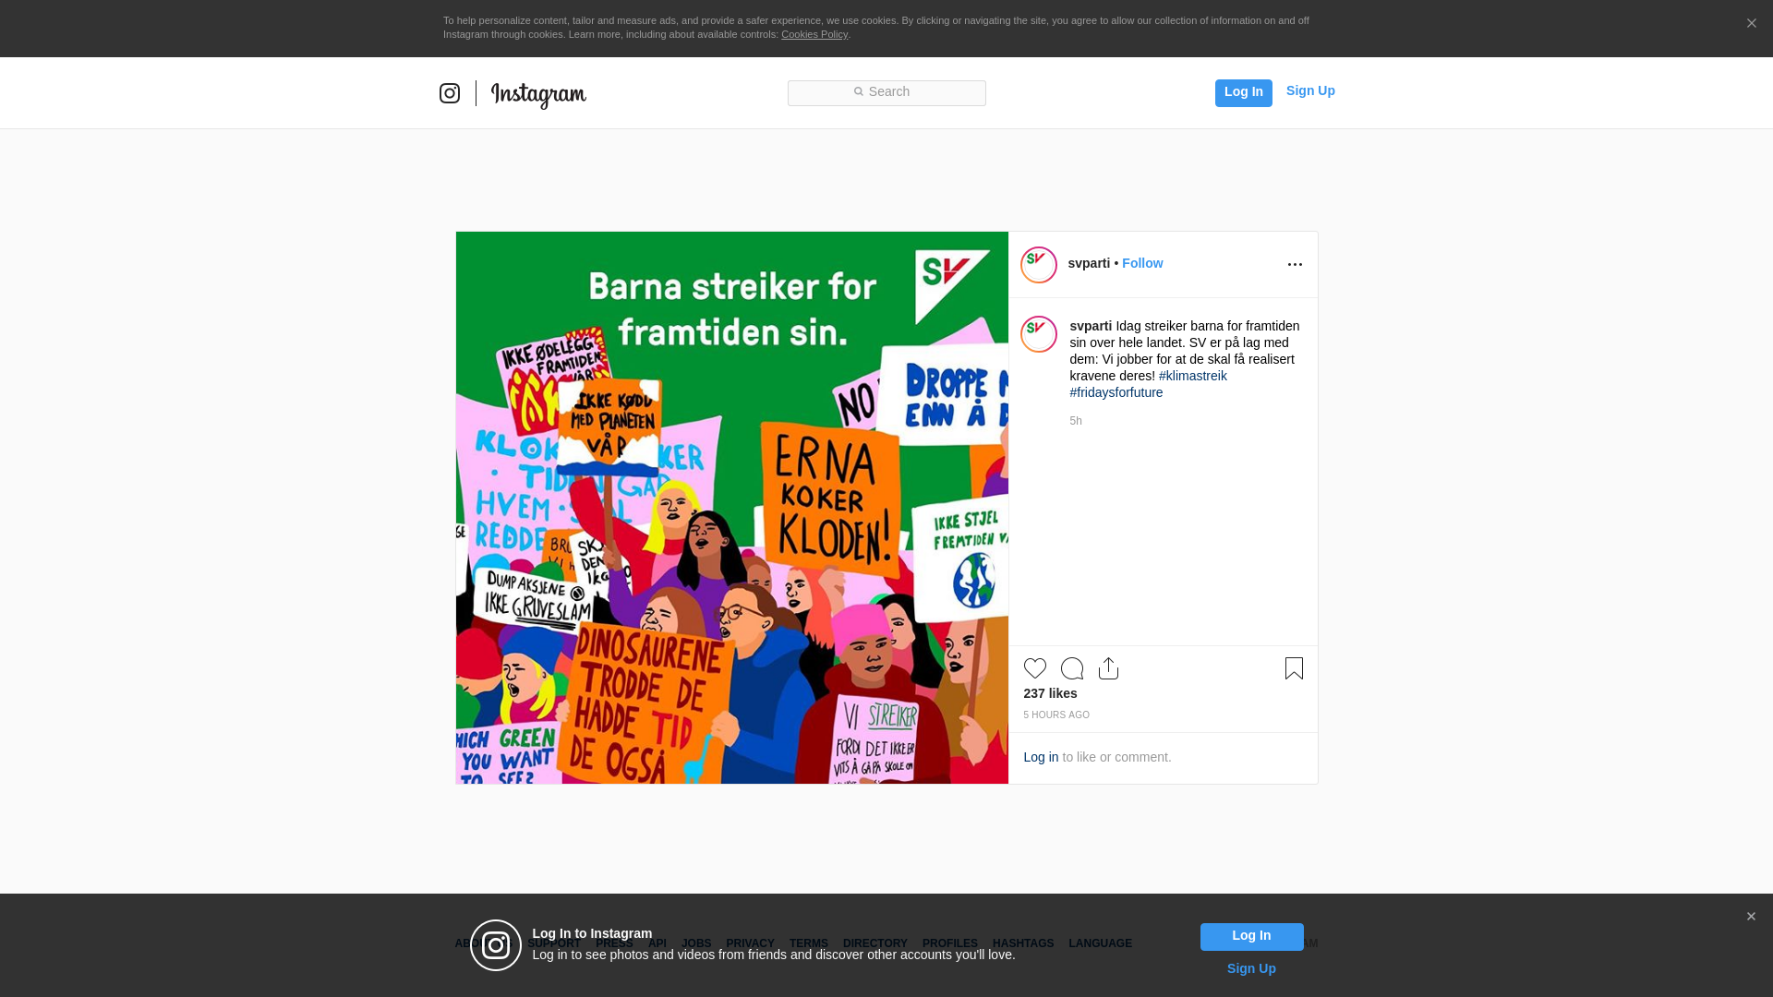
Task: Like the post with the heart icon
Action: coord(1035,668)
